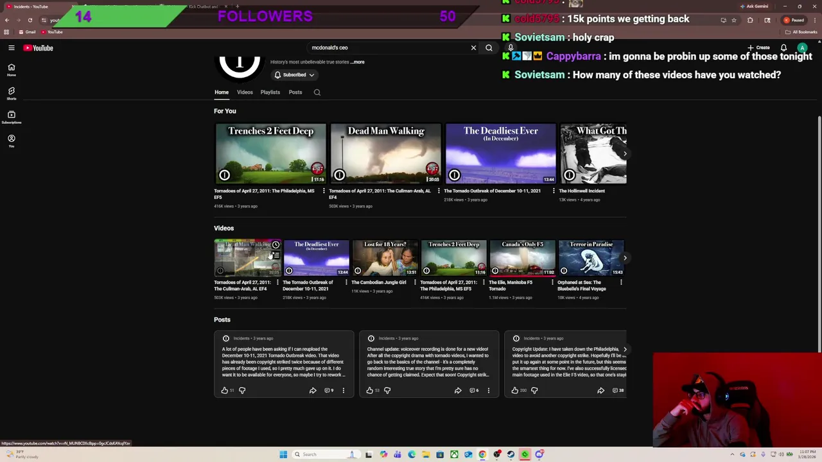
Task: Open All Bookmarks folder
Action: pos(801,32)
